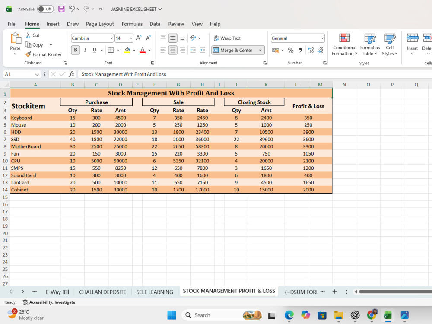432x324 pixels.
Task: Apply bottom align icon
Action: pyautogui.click(x=182, y=38)
